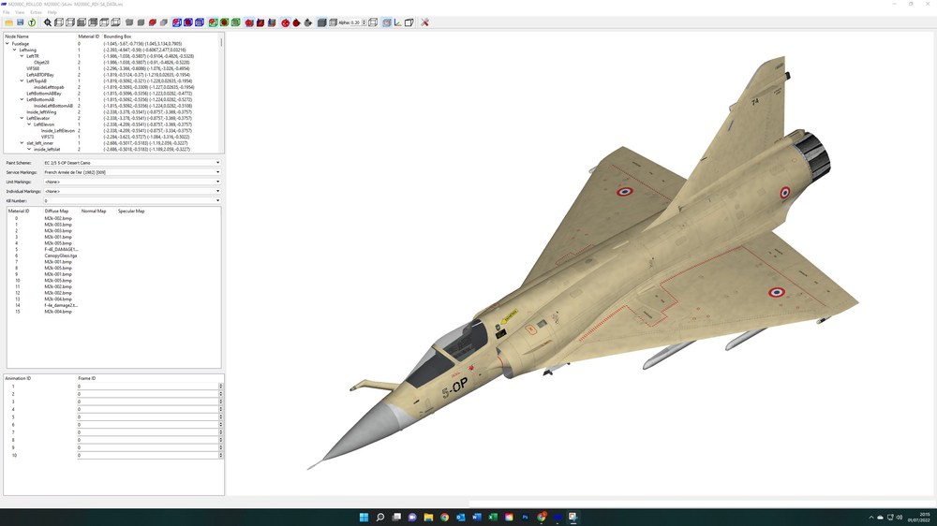
Task: Click the last wireframe cube view icon before the gray solids
Action: coord(116,22)
